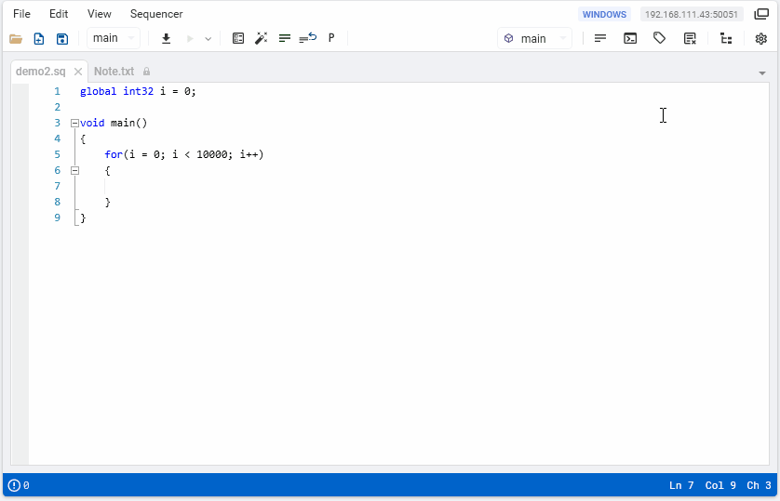
Task: Collapse the for loop block fold marker
Action: click(74, 170)
